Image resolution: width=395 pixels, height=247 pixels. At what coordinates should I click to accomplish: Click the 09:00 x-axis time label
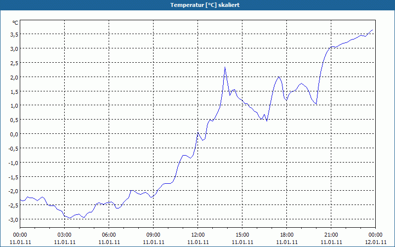153,235
